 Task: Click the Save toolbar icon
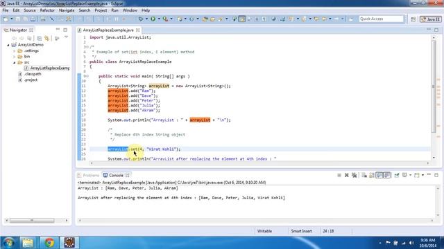[x=17, y=19]
